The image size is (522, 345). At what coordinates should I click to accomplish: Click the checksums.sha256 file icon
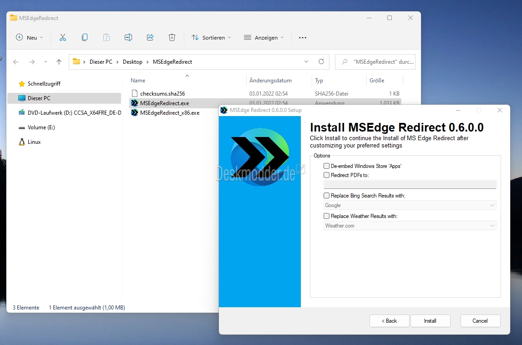point(135,94)
